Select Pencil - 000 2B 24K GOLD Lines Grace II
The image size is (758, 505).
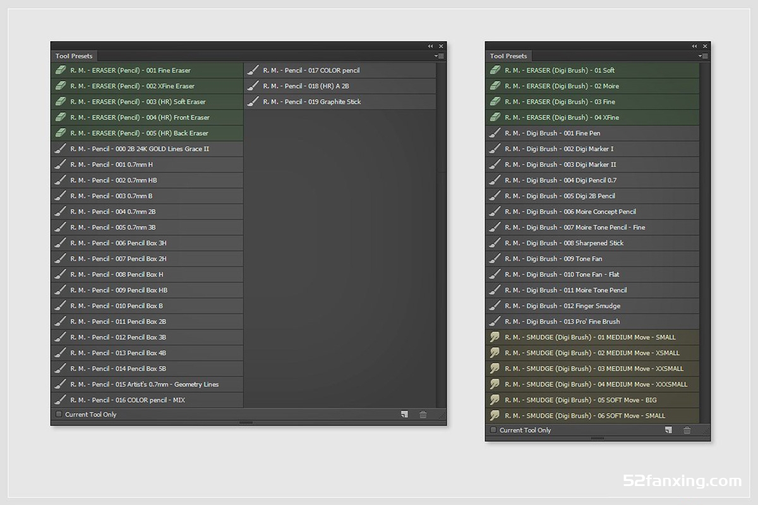coord(147,149)
